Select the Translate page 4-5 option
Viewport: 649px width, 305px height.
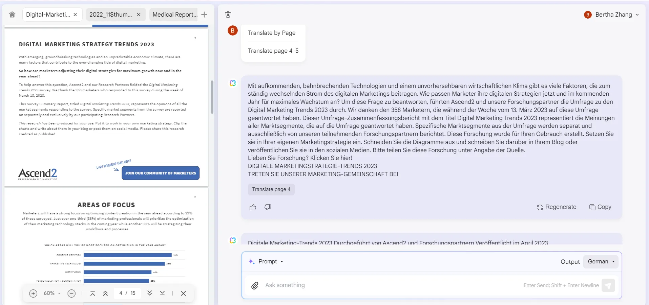(273, 51)
